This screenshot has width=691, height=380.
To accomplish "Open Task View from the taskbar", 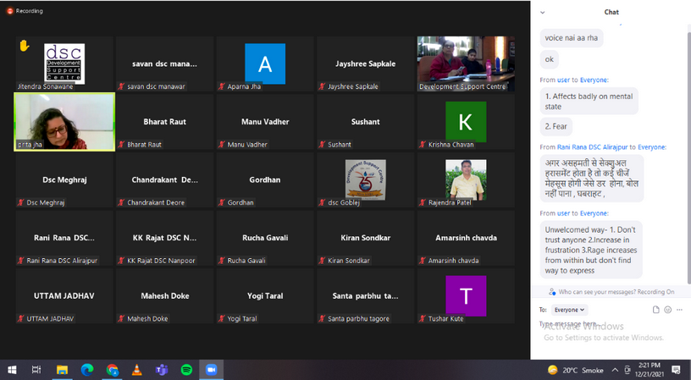I will (x=36, y=370).
